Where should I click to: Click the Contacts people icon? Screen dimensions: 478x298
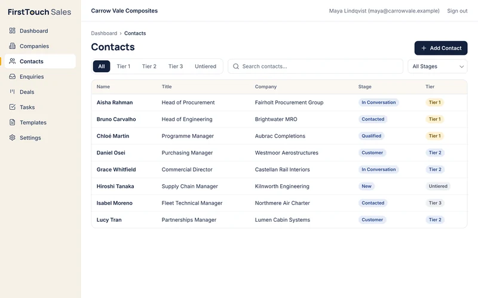(12, 61)
